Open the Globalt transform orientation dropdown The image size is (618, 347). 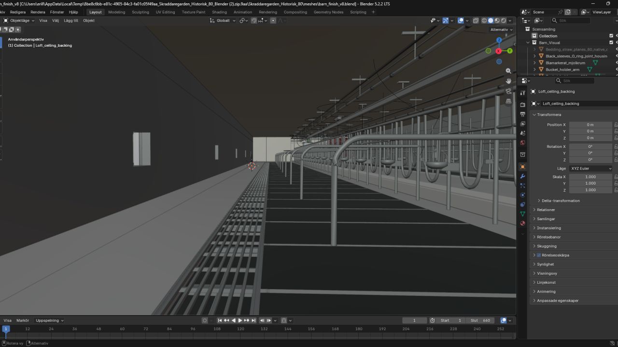point(223,21)
